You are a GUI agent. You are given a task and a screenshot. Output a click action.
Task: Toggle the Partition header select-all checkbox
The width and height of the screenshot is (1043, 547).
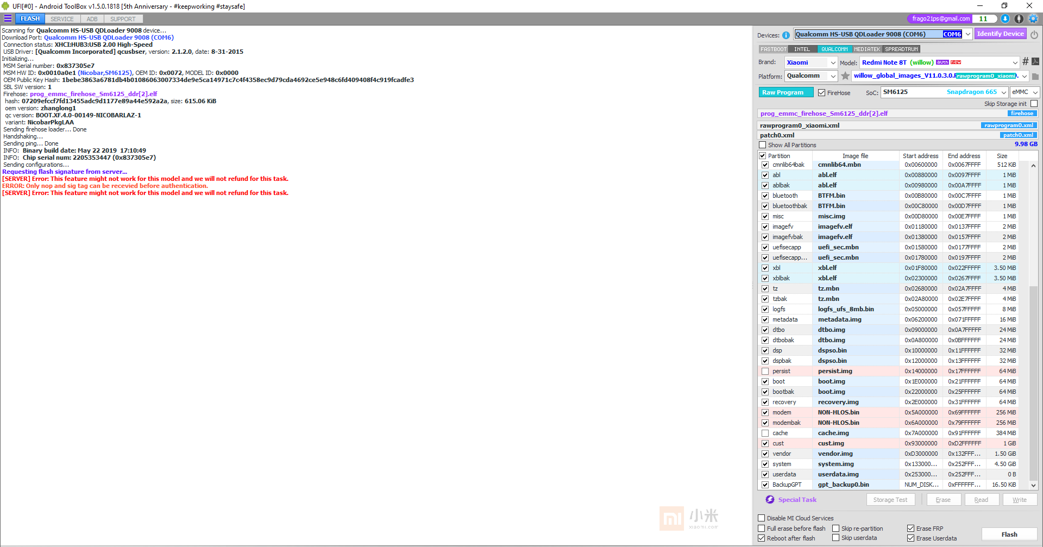pyautogui.click(x=762, y=156)
